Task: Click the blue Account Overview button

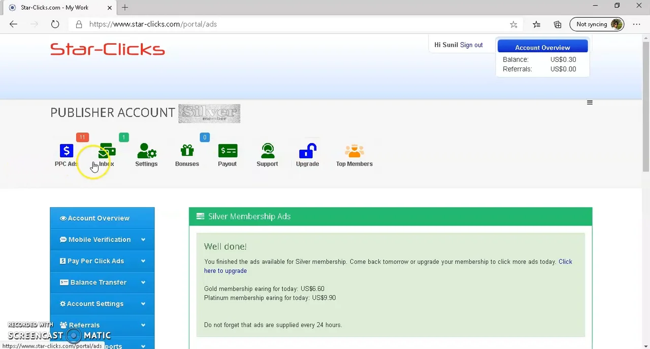Action: point(542,47)
